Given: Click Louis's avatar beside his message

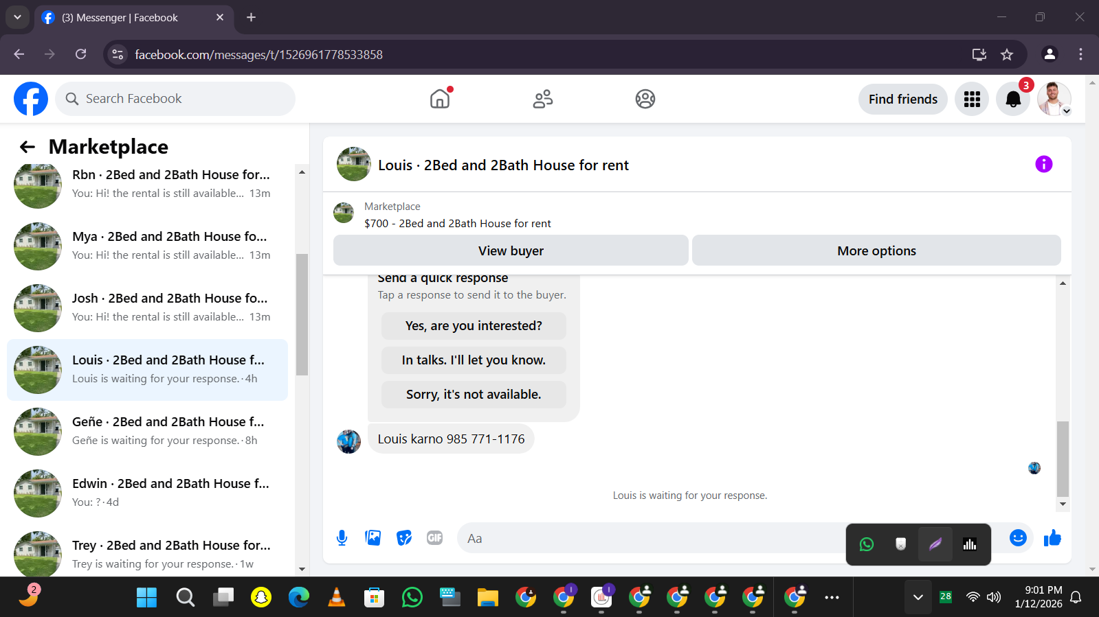Looking at the screenshot, I should 348,441.
